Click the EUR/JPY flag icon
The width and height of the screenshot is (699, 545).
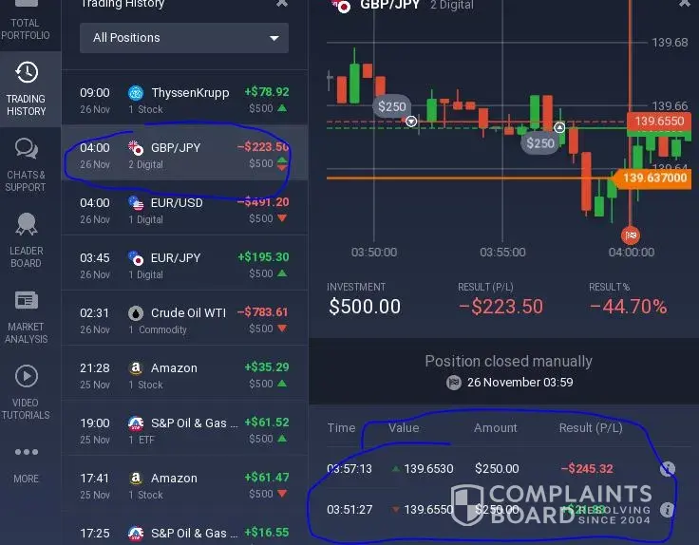coord(136,258)
